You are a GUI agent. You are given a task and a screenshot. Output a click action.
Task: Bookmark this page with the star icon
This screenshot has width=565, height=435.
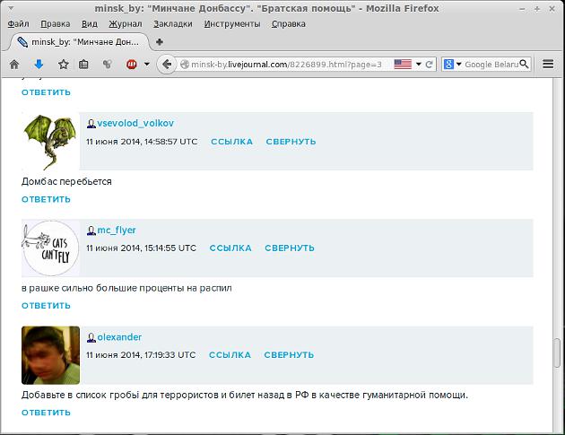(63, 65)
